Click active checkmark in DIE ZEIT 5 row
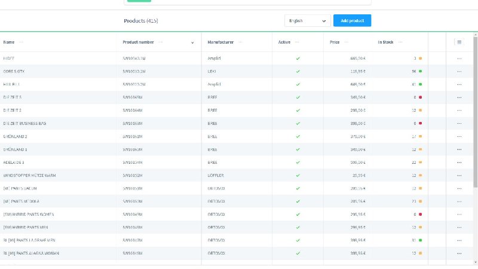Viewport: 478px width, 269px height. pos(298,97)
